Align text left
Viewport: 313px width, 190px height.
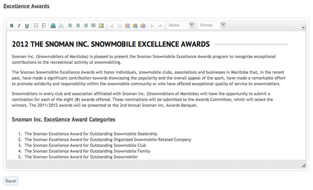pos(70,25)
